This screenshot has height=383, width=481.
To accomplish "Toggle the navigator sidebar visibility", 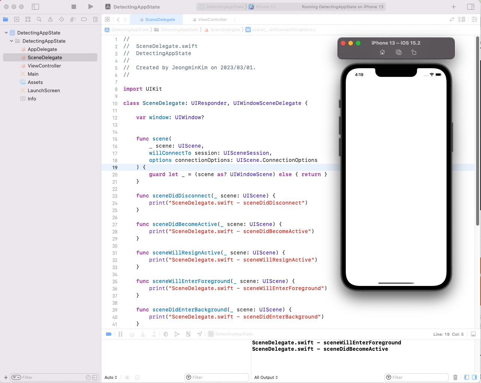I will [36, 7].
